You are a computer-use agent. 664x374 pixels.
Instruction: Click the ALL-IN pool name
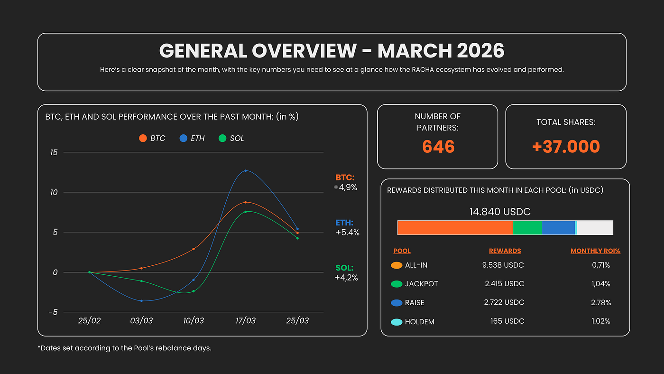pyautogui.click(x=416, y=265)
